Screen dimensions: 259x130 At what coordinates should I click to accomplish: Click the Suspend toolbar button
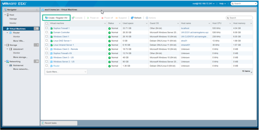tap(121, 18)
